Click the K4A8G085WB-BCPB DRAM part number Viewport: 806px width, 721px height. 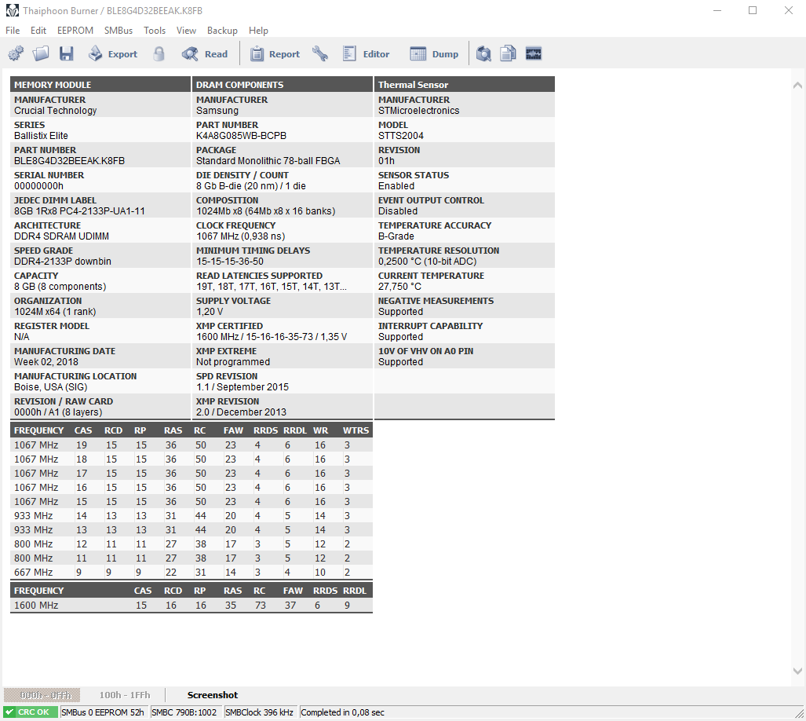tap(241, 136)
